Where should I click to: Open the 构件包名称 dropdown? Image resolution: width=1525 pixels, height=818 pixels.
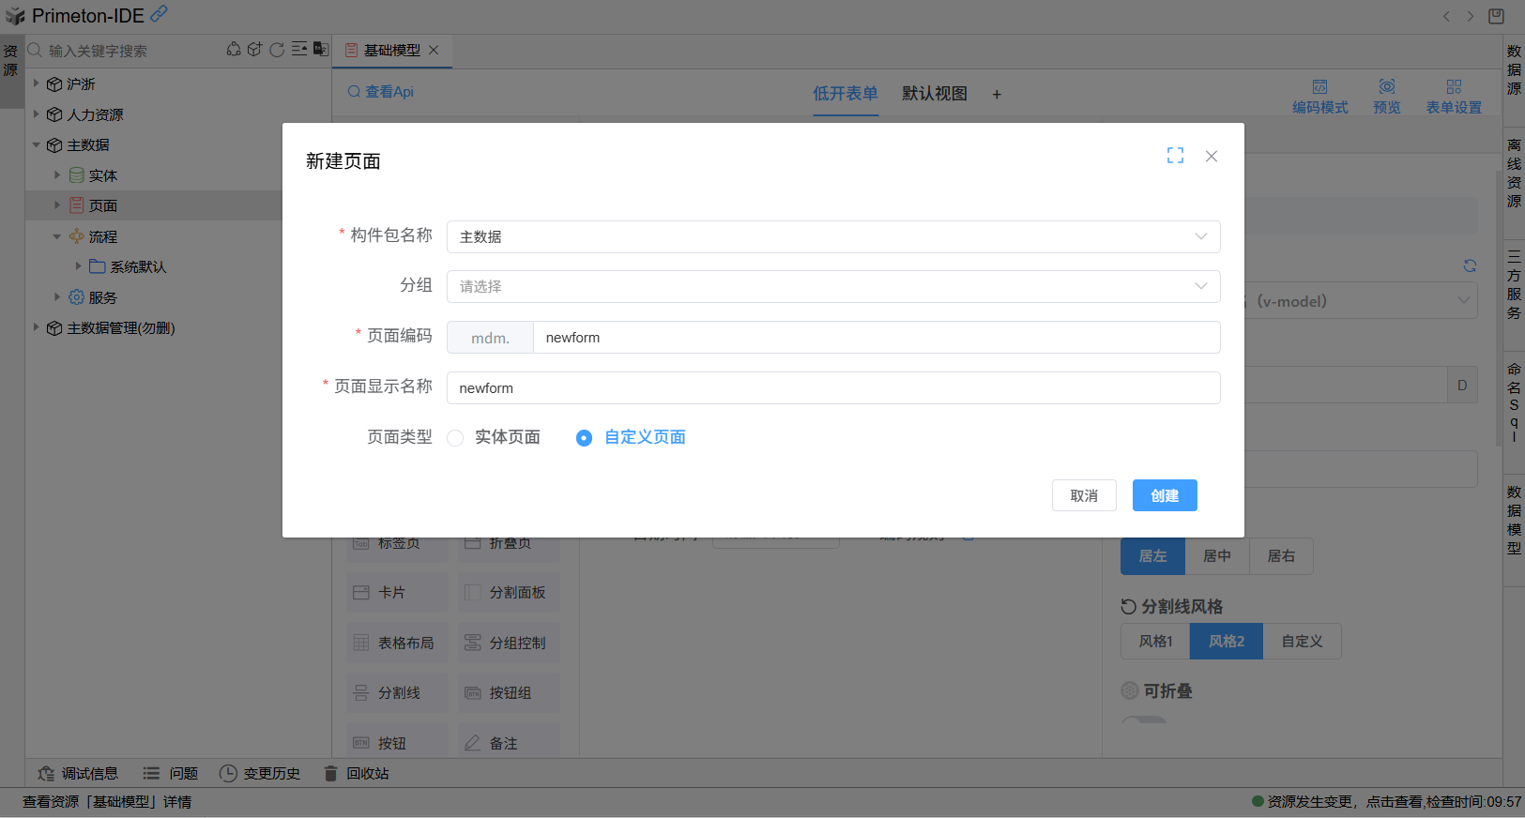point(832,236)
